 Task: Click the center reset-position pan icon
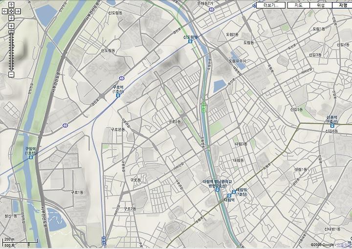pyautogui.click(x=11, y=11)
